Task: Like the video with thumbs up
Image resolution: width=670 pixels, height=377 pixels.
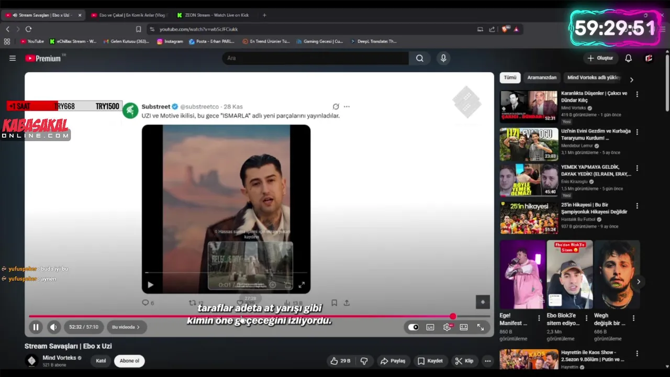Action: click(x=340, y=361)
